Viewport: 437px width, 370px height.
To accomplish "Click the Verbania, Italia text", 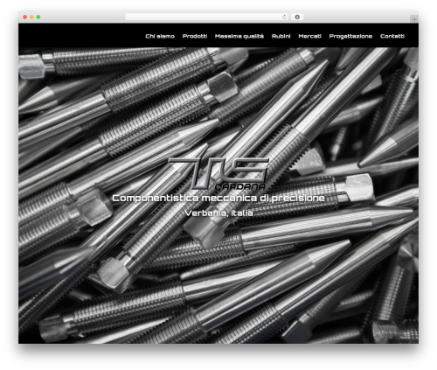I will coord(218,213).
